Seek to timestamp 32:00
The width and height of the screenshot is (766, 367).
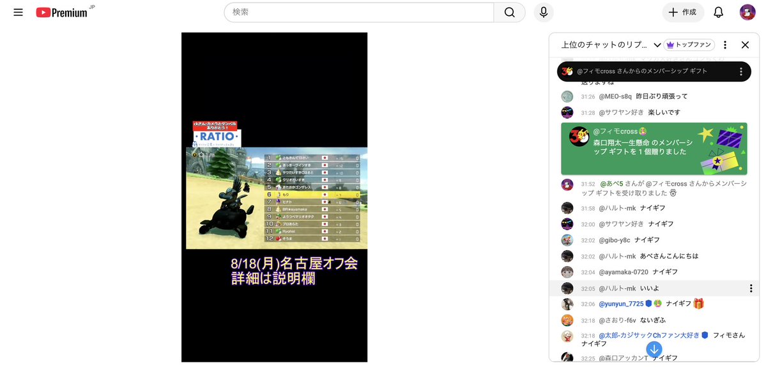pos(588,224)
